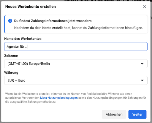This screenshot has height=123, width=152.
Task: Click the 'Name des Werbekontos' label
Action: [x=23, y=39]
